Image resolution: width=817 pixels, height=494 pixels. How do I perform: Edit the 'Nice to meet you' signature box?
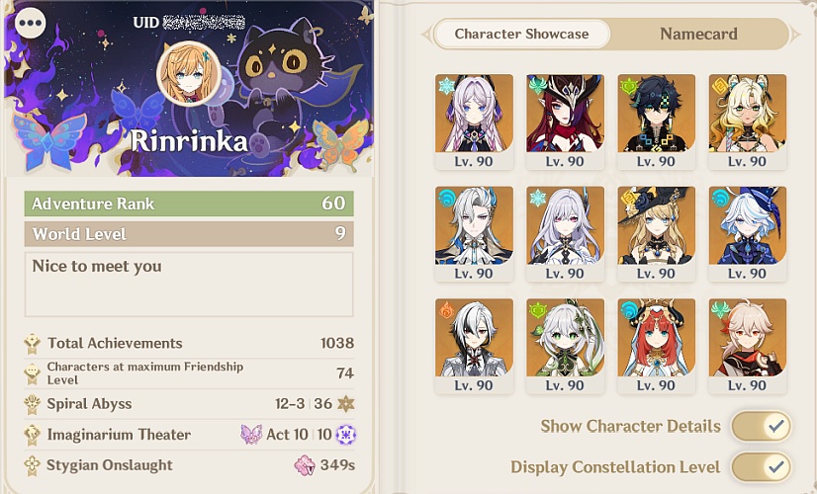point(189,285)
